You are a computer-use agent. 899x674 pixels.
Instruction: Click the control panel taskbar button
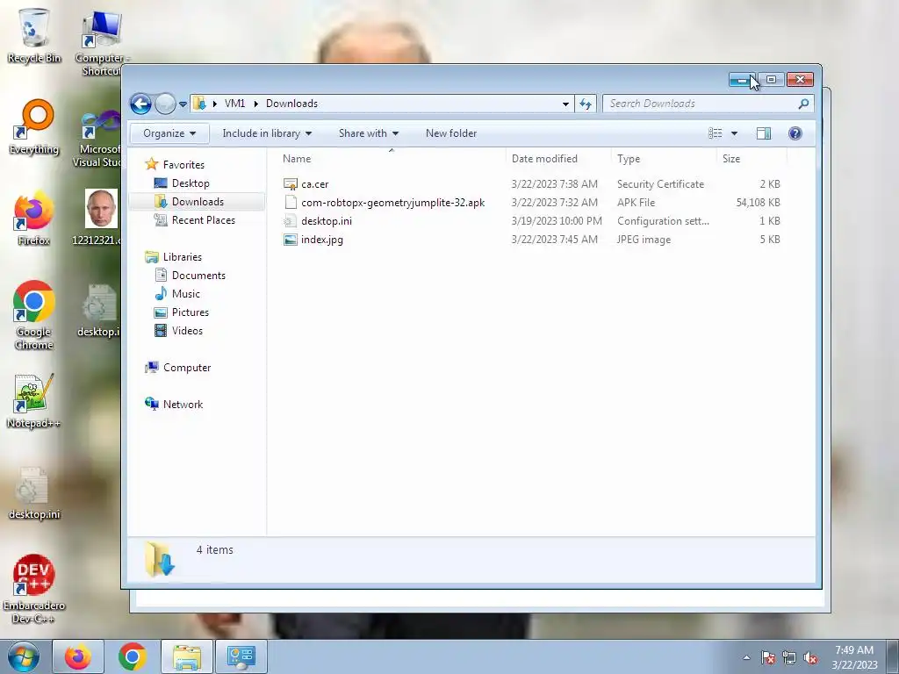pos(241,656)
